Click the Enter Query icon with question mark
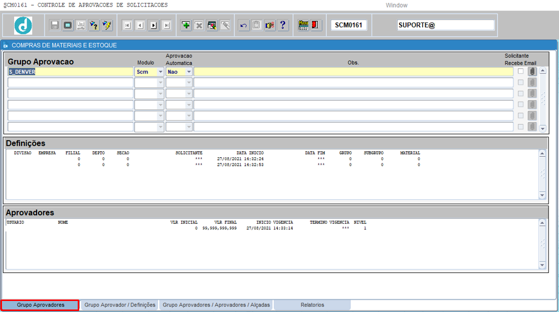 (x=94, y=25)
